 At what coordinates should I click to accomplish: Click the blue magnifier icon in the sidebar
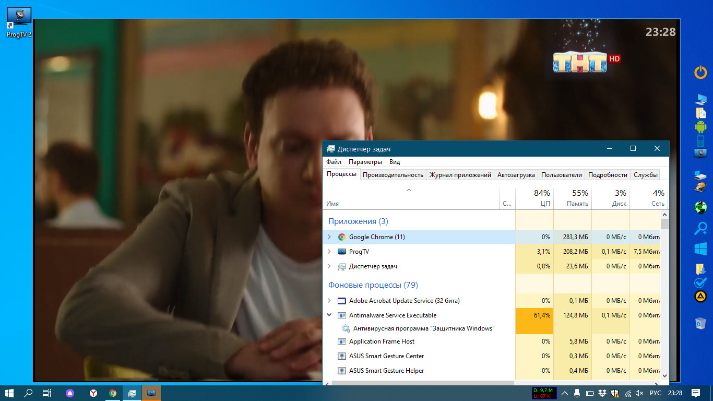click(x=700, y=228)
